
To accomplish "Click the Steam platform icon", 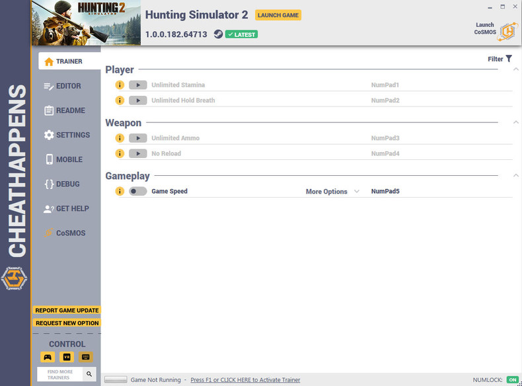I will tap(218, 34).
